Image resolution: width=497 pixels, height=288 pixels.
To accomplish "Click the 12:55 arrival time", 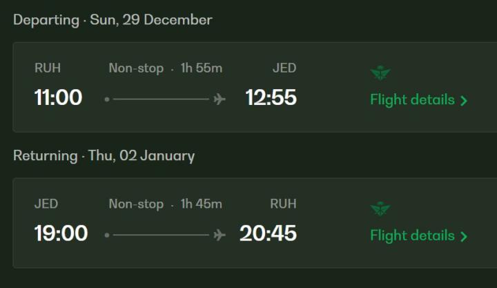I will pyautogui.click(x=271, y=98).
